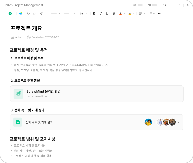Click the 프로젝트 범위 제한 및 제외 항목 bullet
193x163 pixels.
[x=32, y=156]
